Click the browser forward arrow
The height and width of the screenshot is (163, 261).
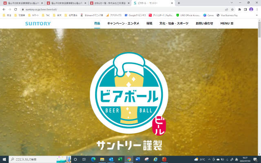pos(10,9)
